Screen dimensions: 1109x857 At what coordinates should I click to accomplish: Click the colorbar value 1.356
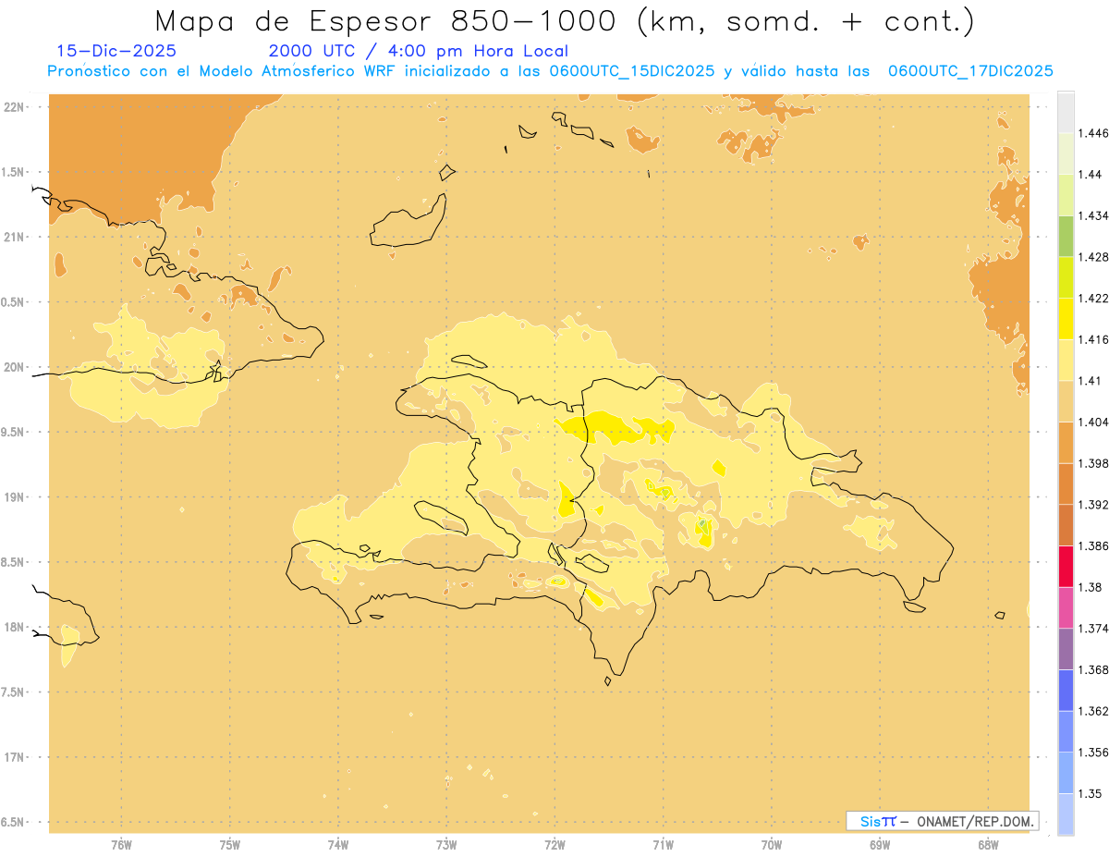click(x=1094, y=752)
